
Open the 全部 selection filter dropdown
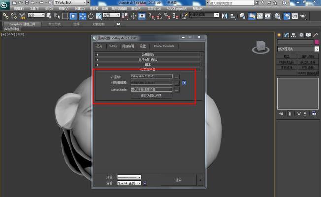click(x=36, y=15)
